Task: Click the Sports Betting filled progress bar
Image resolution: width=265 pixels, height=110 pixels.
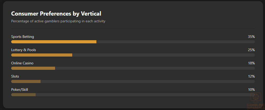Action: pyautogui.click(x=54, y=42)
